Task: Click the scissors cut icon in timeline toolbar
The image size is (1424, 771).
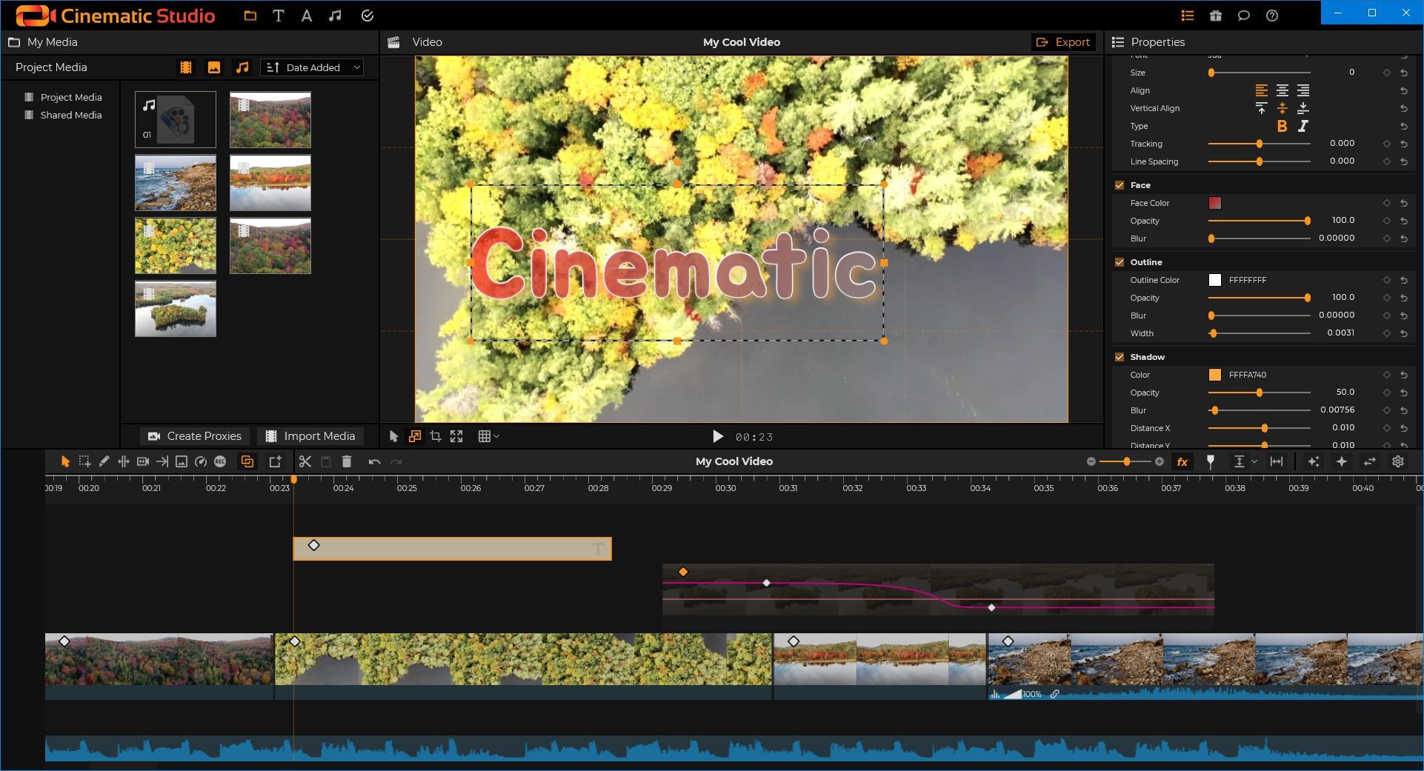Action: (x=305, y=461)
